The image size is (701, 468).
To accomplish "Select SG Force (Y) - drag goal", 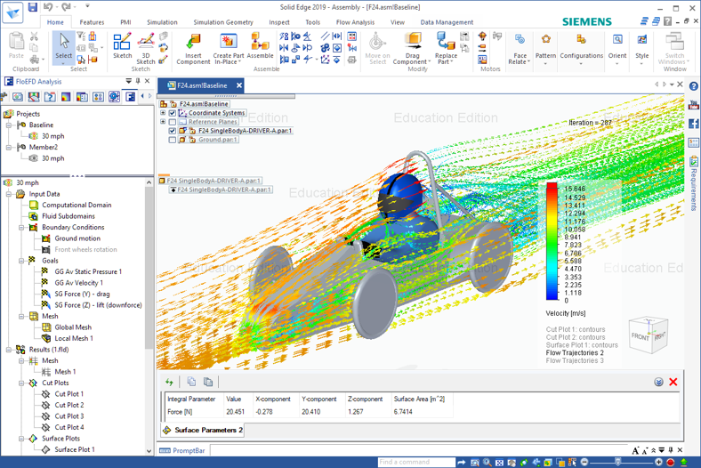I will click(x=82, y=295).
